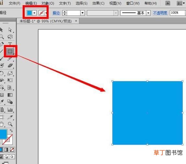Viewport: 186px width, 164px height.
Task: Open the 帮助(H) menu
Action: [x=151, y=3]
